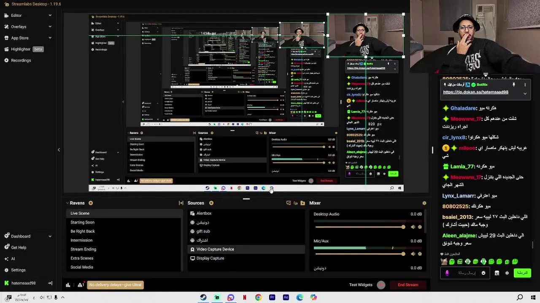The height and width of the screenshot is (303, 540).
Task: Select the Alertbox source
Action: 246,213
